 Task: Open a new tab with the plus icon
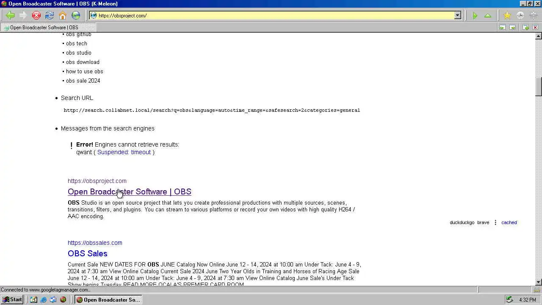click(525, 28)
